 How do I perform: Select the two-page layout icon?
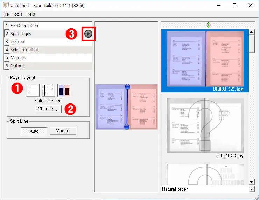pyautogui.click(x=64, y=90)
